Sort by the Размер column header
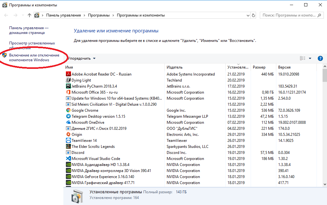This screenshot has width=327, height=205. click(x=263, y=67)
